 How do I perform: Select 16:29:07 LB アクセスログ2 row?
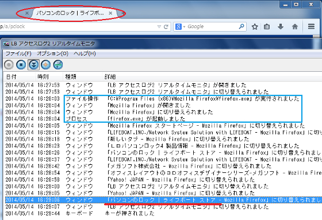(x=163, y=207)
